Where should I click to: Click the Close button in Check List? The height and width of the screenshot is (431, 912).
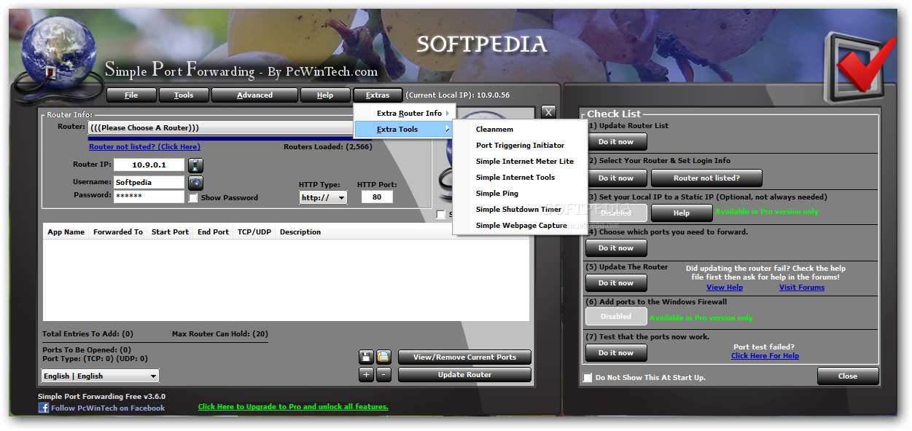pyautogui.click(x=848, y=376)
